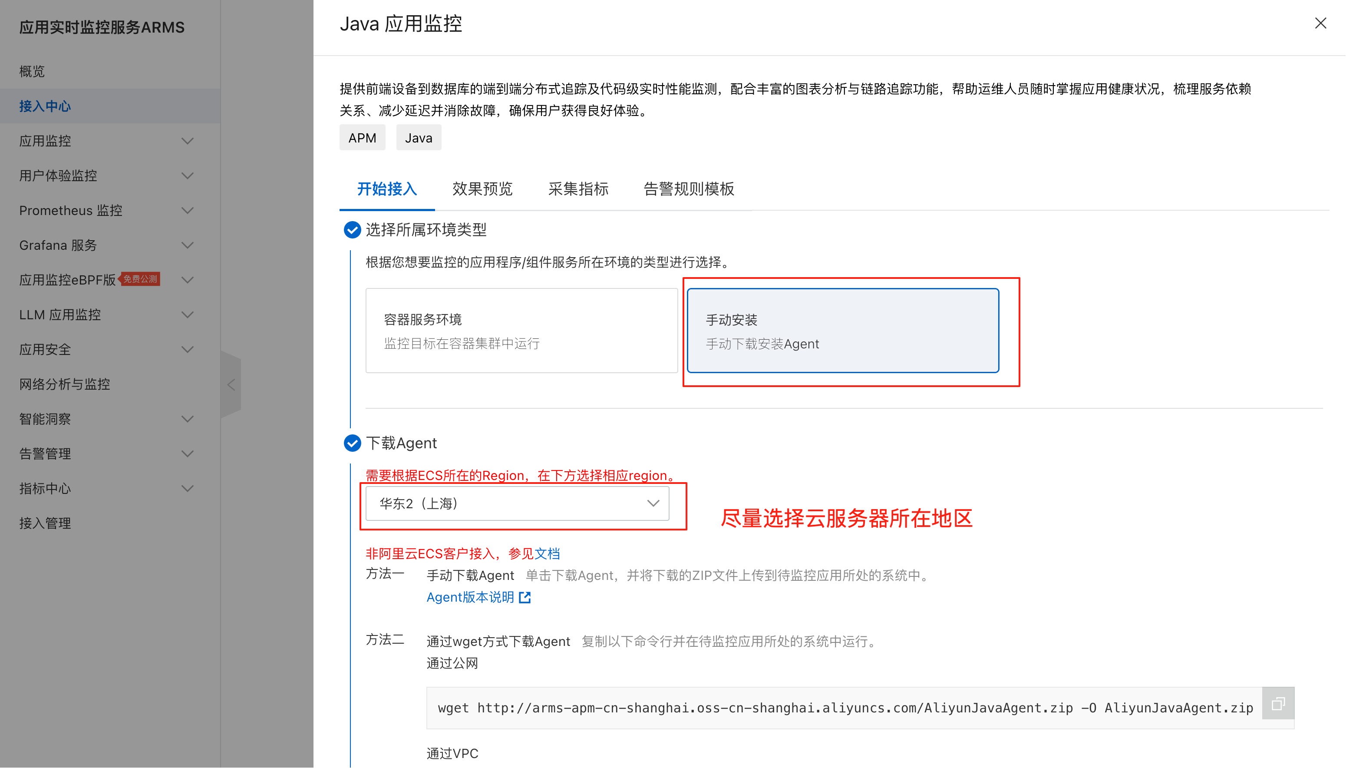Click the 选择所属环境类型 step check icon

pyautogui.click(x=352, y=230)
